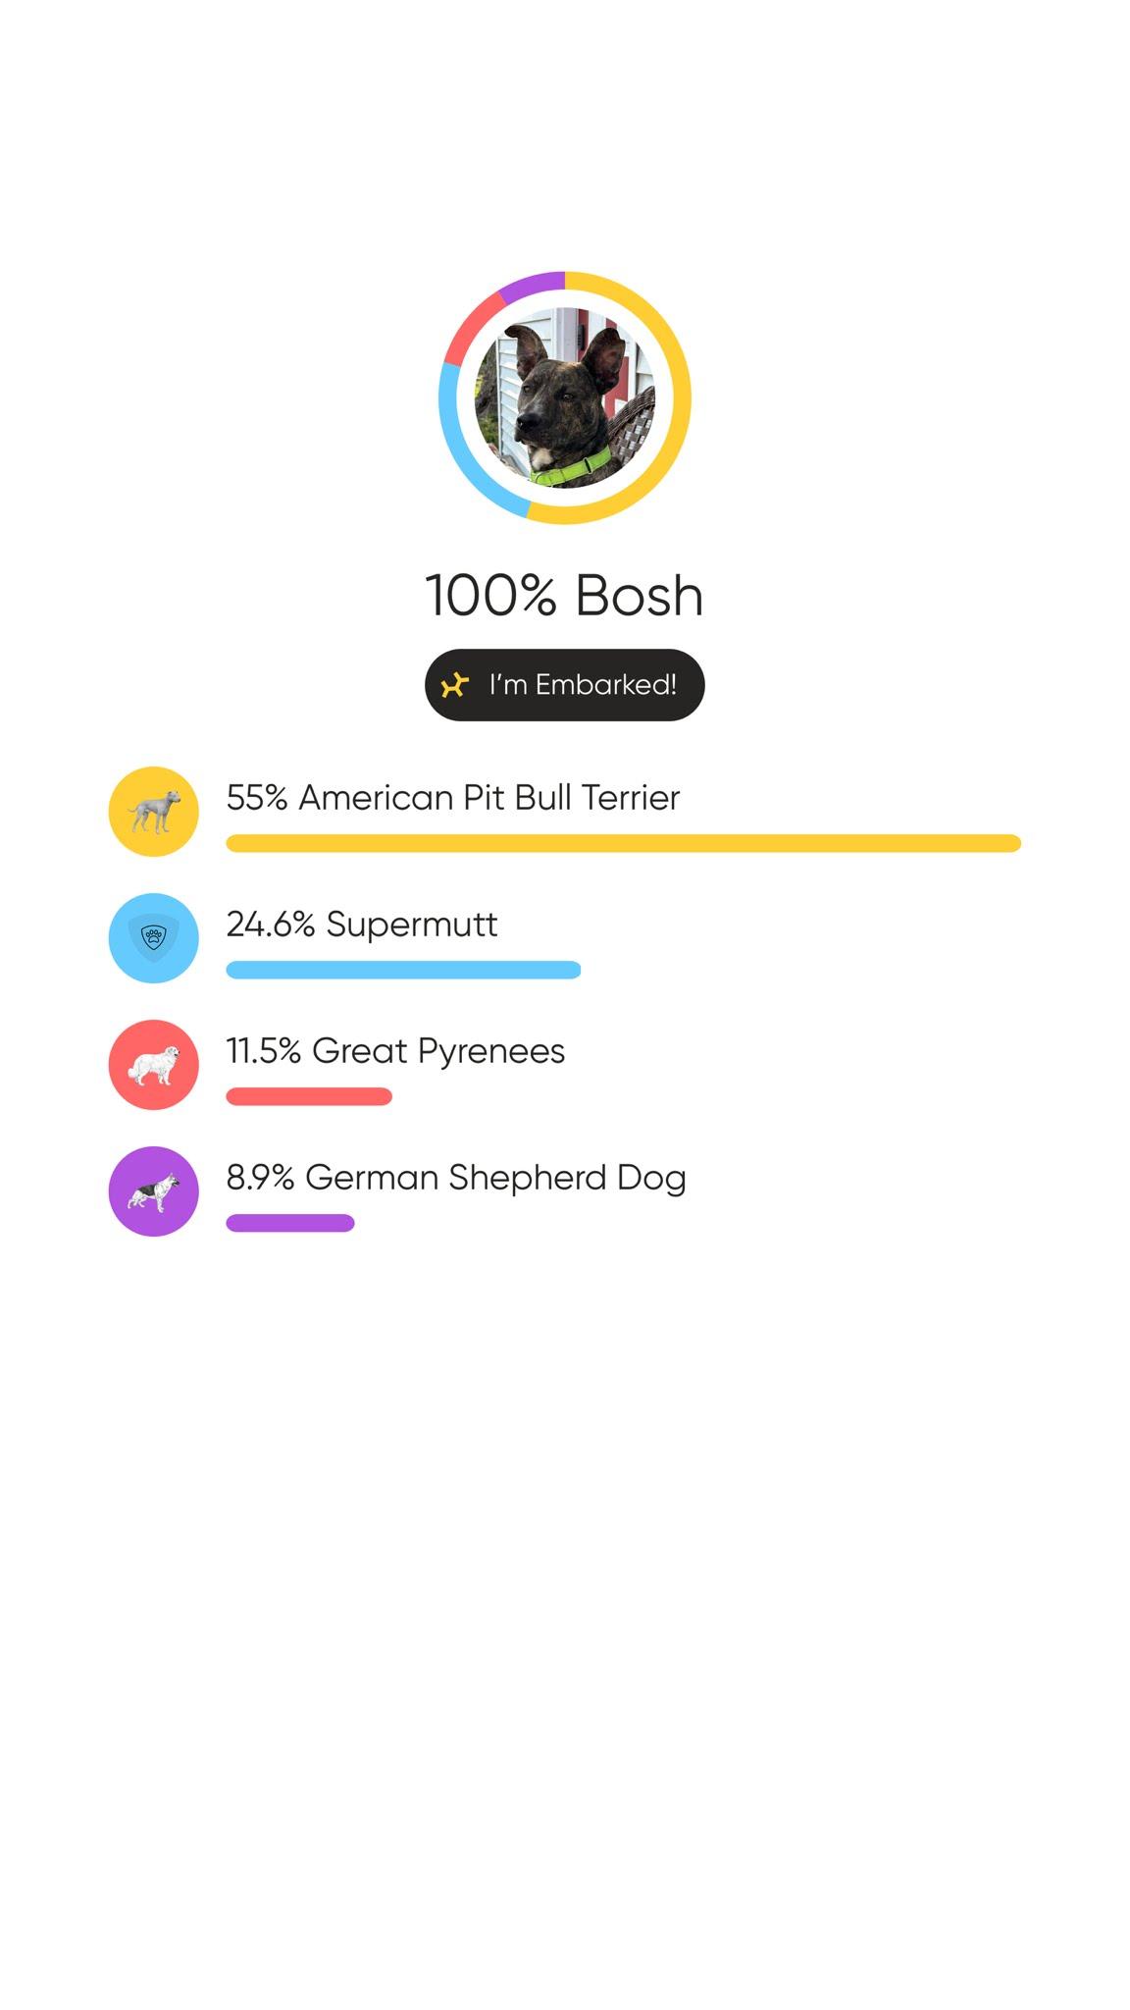Click the yellow balloon dog logo icon
1130x2010 pixels.
tap(454, 685)
